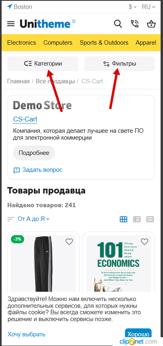
Task: Open the shopping cart basket icon
Action: (151, 24)
